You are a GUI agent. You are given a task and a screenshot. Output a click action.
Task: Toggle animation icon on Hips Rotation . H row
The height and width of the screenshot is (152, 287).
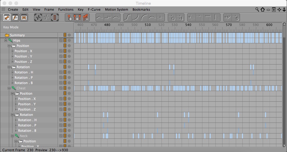tap(65, 72)
